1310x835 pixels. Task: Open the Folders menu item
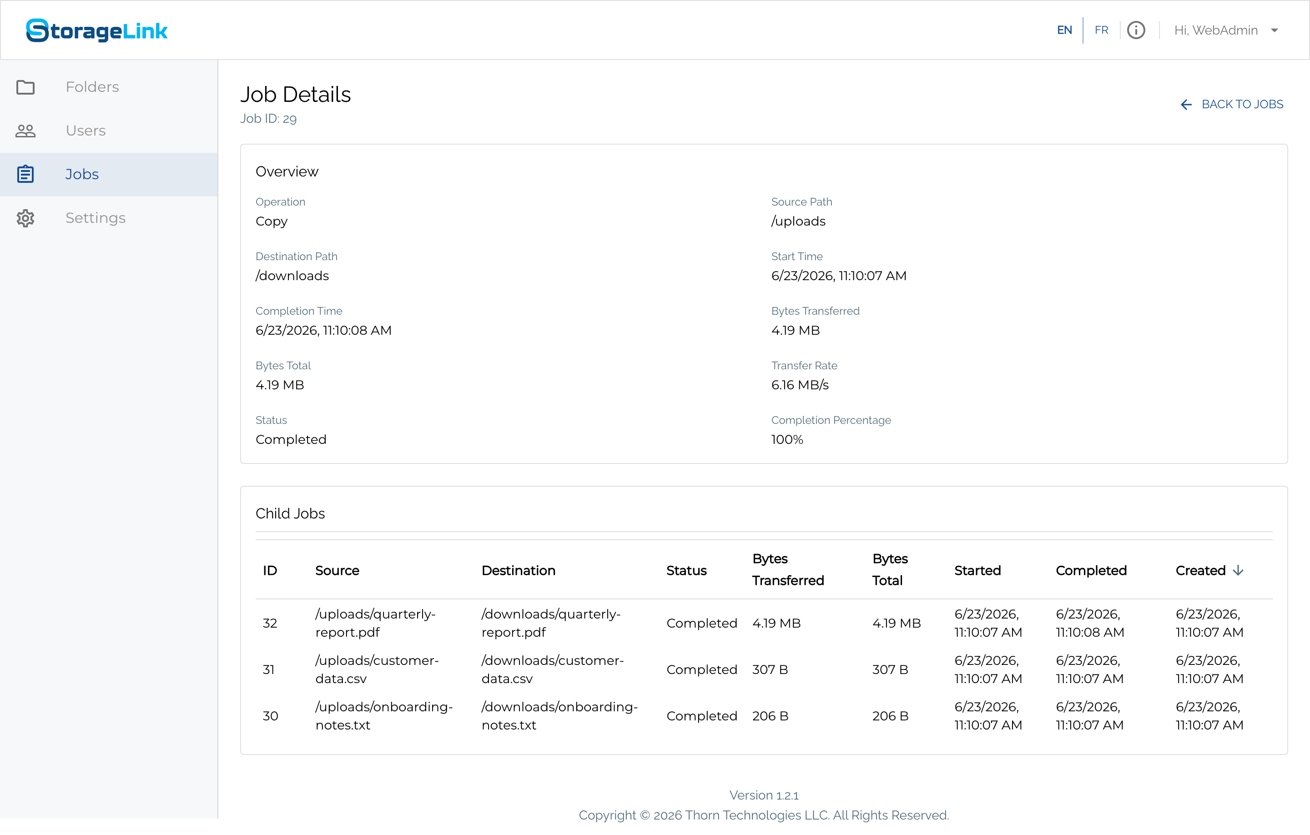109,87
